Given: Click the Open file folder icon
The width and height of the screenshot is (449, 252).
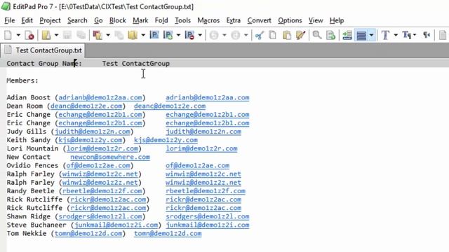Looking at the screenshot, I should pyautogui.click(x=46, y=36).
